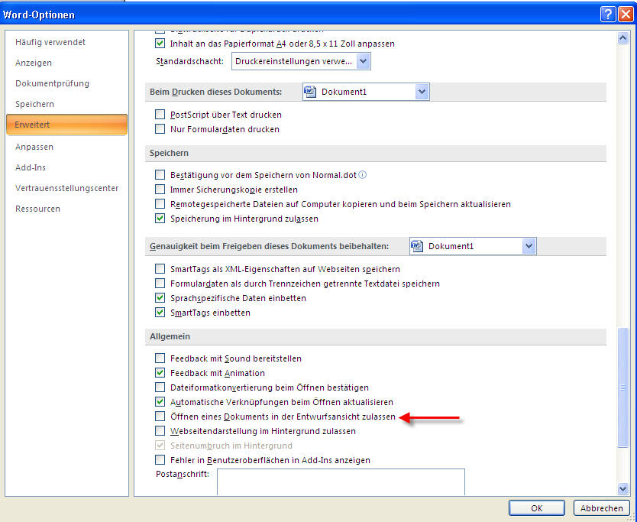Click the scrollbar down arrow
The width and height of the screenshot is (637, 522).
click(x=622, y=488)
